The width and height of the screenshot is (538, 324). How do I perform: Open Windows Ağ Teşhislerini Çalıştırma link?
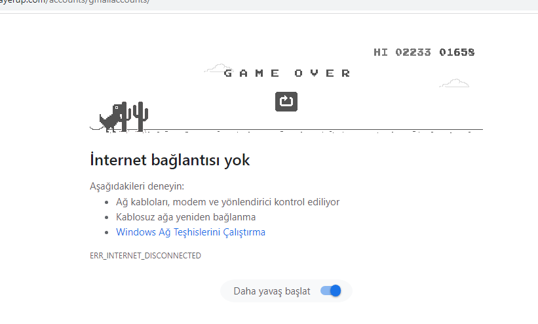tap(191, 232)
